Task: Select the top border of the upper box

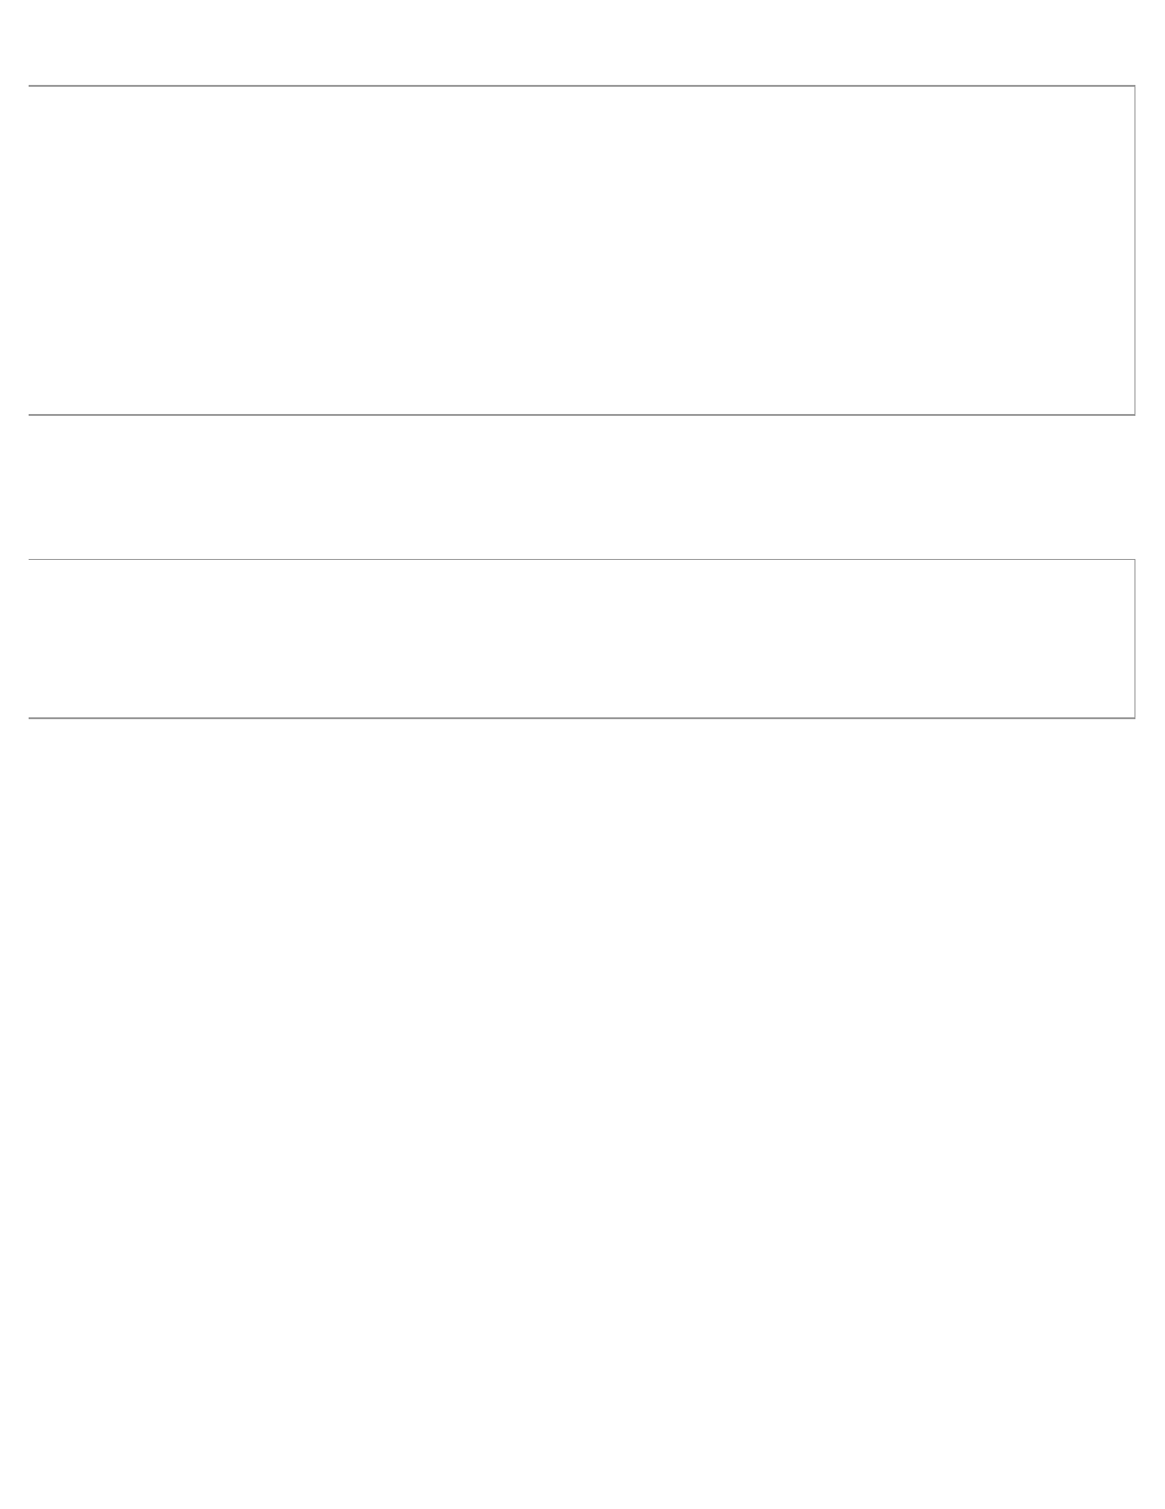Action: [582, 86]
